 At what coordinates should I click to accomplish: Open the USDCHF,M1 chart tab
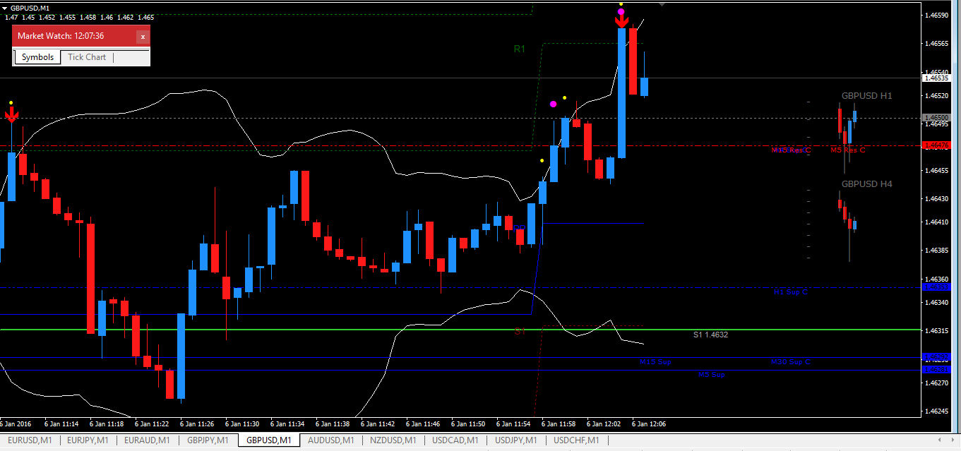pyautogui.click(x=575, y=440)
